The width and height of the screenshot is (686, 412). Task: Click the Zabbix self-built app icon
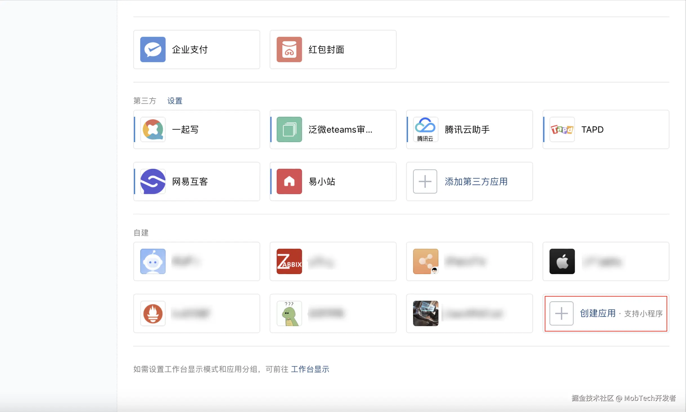289,261
